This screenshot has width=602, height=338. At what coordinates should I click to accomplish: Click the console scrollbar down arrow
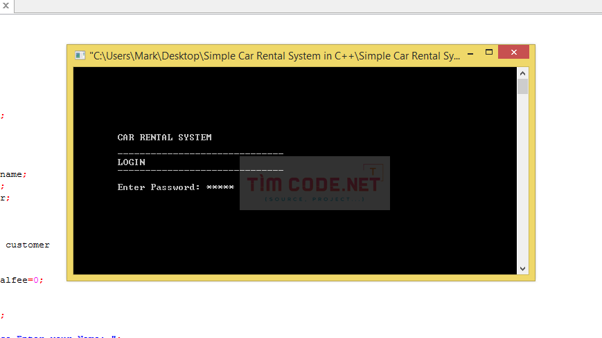pyautogui.click(x=522, y=269)
